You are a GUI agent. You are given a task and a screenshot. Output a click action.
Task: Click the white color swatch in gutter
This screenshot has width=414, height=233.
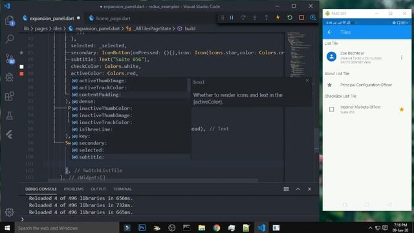[x=21, y=67]
